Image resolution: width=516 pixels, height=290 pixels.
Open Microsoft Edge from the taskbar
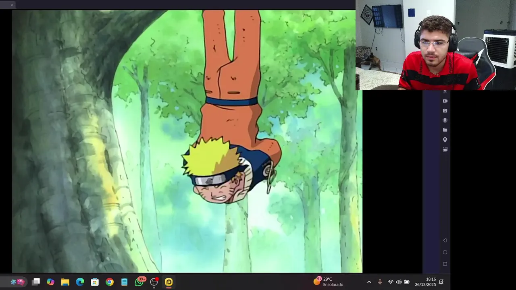80,282
